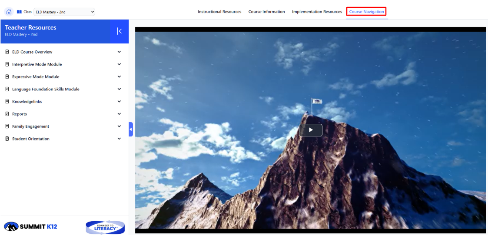The height and width of the screenshot is (239, 488).
Task: Expand the Reports section chevron
Action: coord(119,114)
